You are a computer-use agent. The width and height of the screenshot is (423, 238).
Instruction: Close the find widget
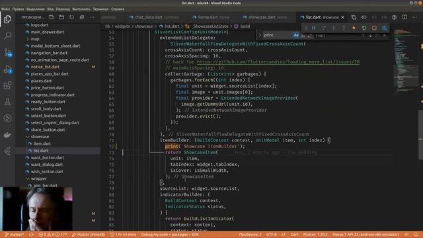[385, 35]
